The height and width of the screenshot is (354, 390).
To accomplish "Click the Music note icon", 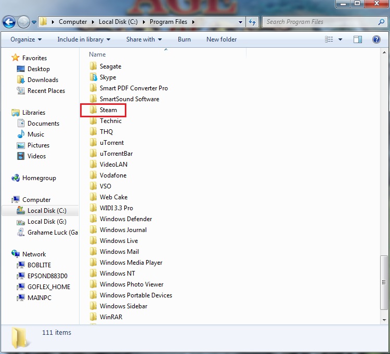I will (21, 134).
